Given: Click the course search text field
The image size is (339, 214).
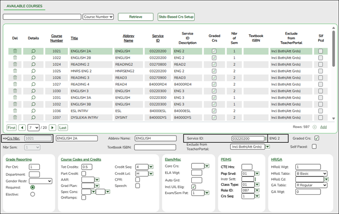Looking at the screenshot, I should pyautogui.click(x=42, y=17).
